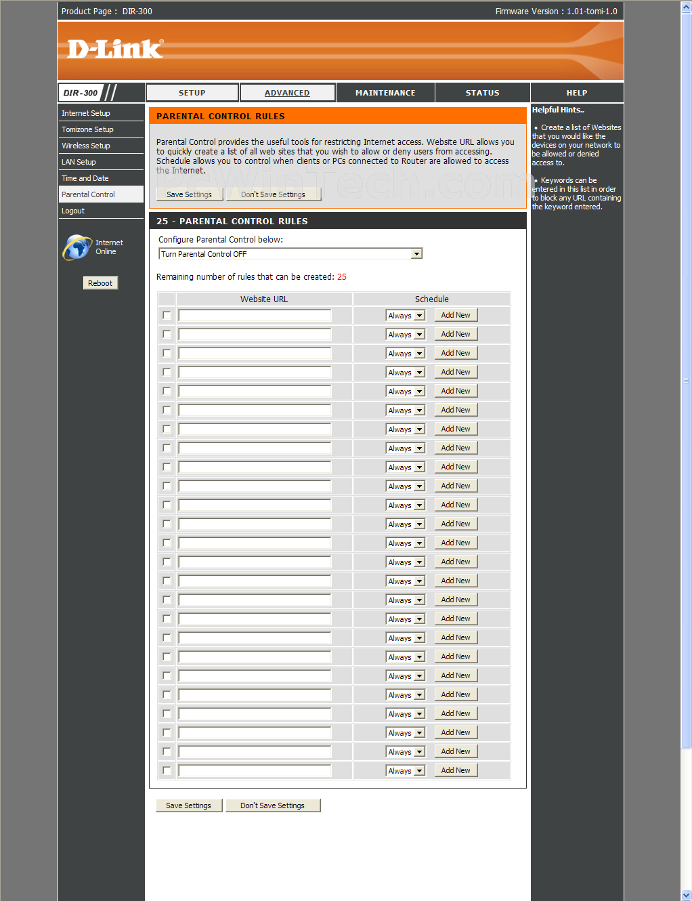Click Add New in the second rule row

click(456, 334)
